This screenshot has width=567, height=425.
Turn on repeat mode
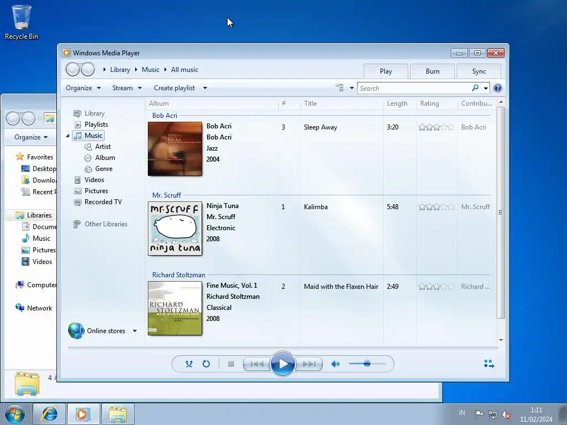click(x=206, y=364)
